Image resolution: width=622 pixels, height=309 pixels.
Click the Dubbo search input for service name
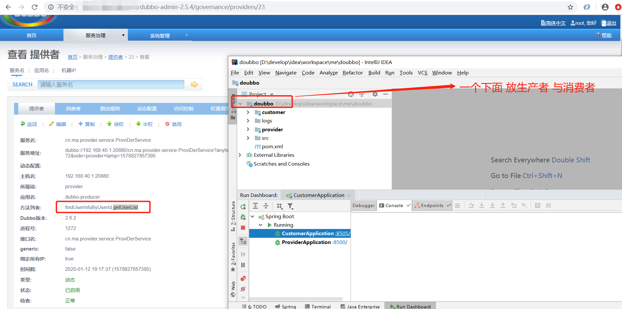pyautogui.click(x=111, y=85)
